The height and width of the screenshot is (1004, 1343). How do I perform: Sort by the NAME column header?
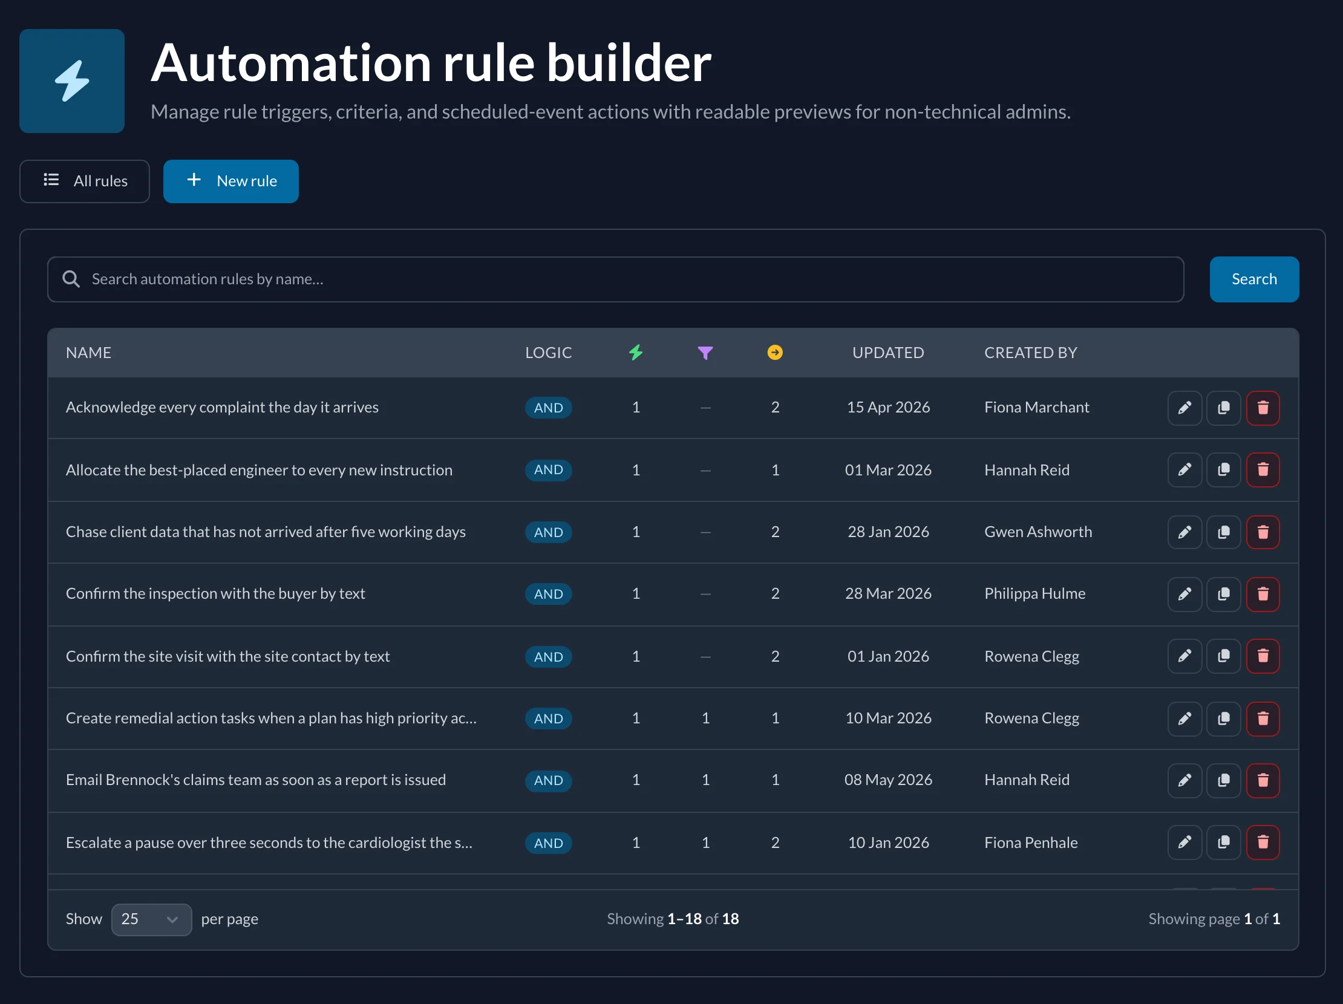point(89,353)
